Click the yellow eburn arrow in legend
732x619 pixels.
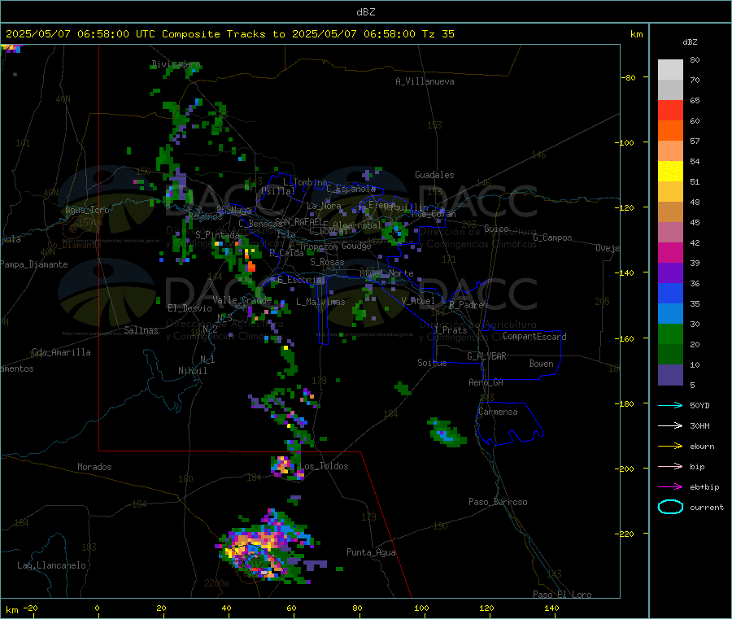670,447
